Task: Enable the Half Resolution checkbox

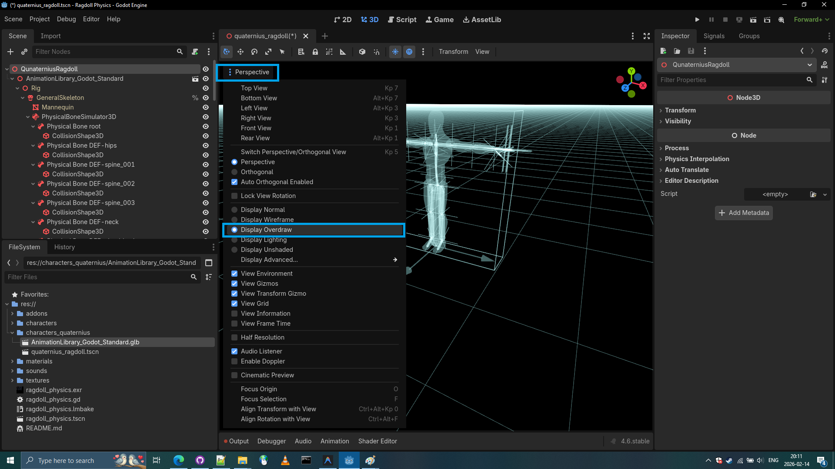Action: [x=234, y=337]
